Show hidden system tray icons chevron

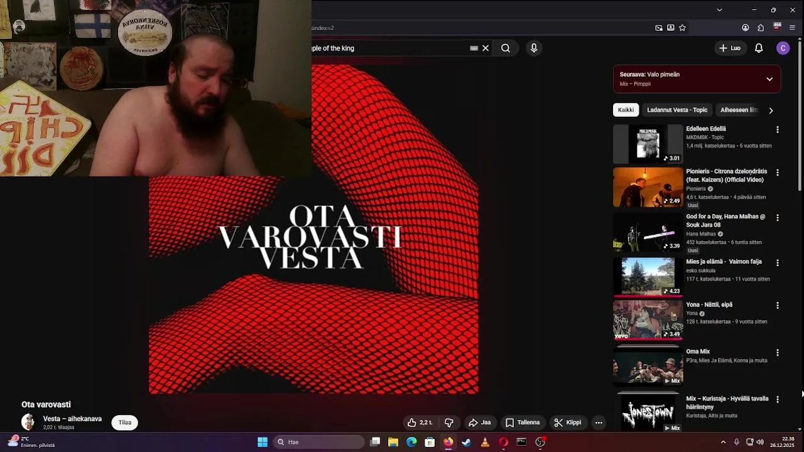[723, 442]
